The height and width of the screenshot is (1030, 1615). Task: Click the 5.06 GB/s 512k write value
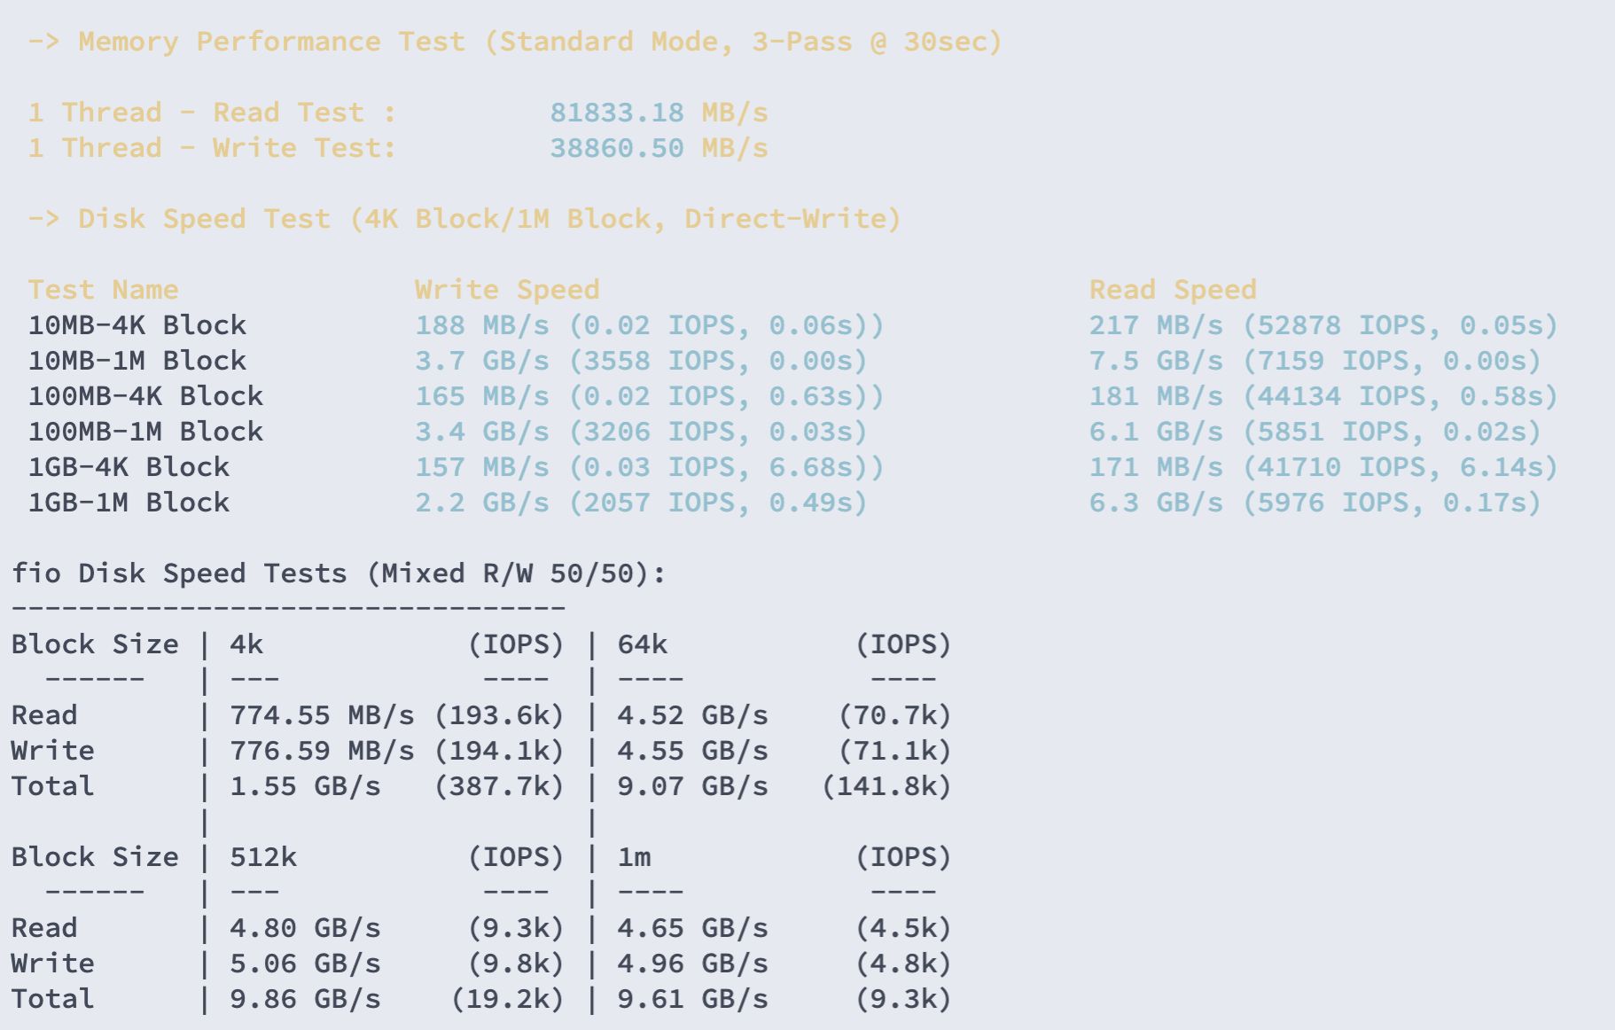point(305,964)
